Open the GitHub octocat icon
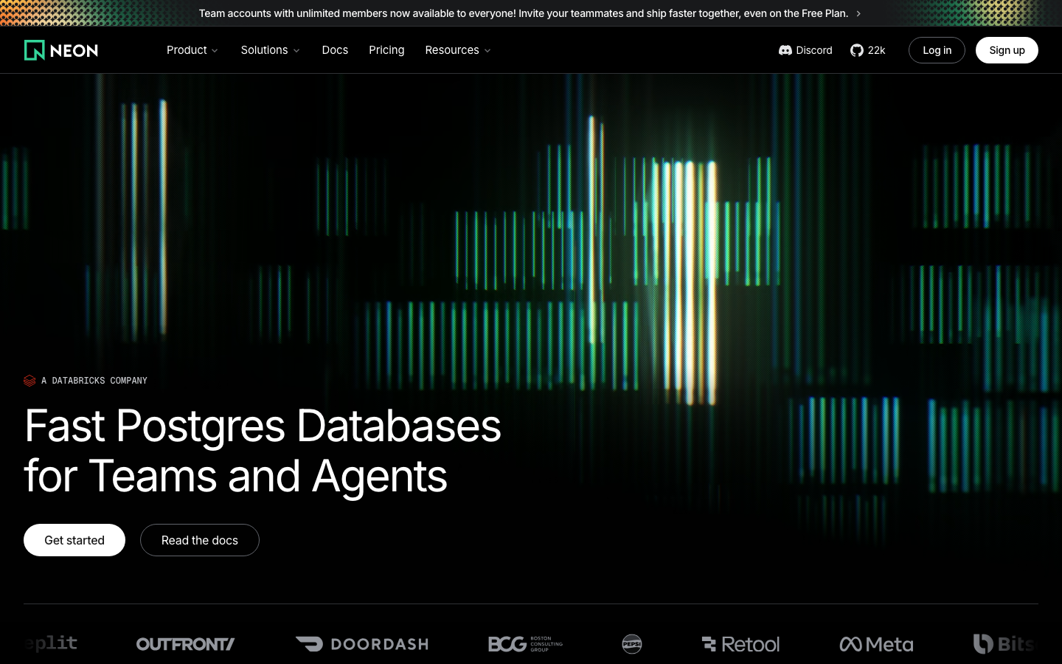Screen dimensions: 1062x664 coord(857,50)
